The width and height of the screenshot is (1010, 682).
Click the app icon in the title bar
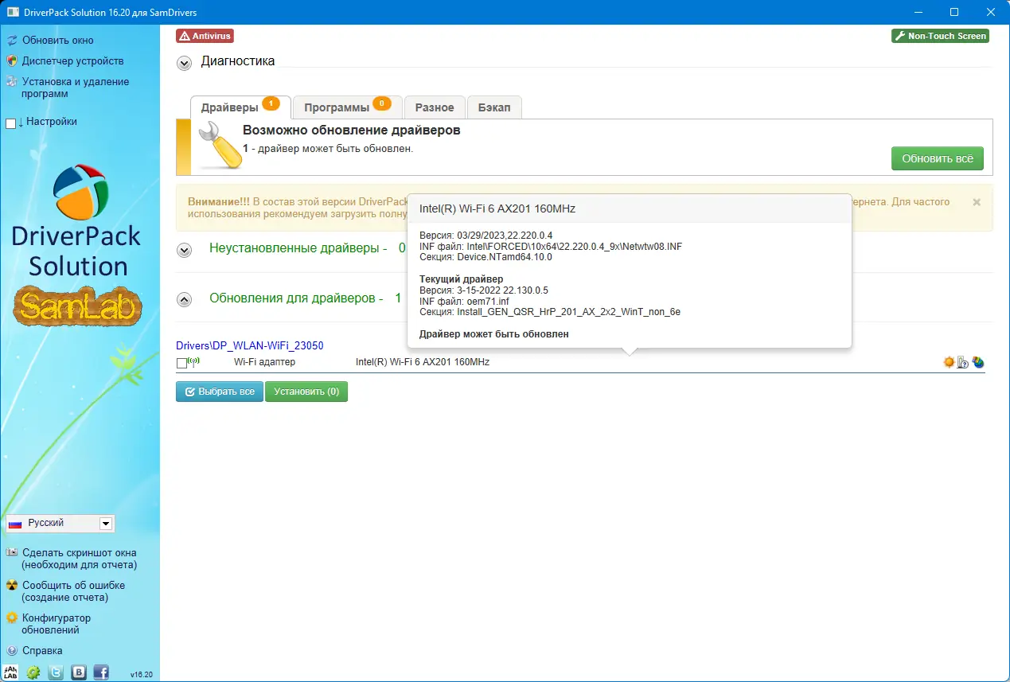(x=12, y=12)
